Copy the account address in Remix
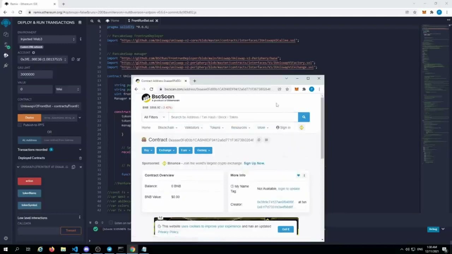The height and width of the screenshot is (254, 452). coord(73,59)
